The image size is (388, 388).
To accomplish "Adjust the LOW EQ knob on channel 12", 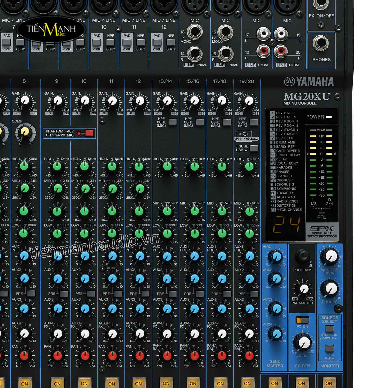I will pos(139,233).
